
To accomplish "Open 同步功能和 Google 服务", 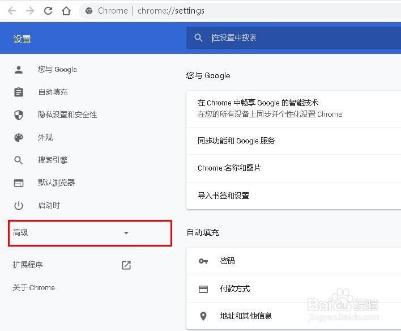I will coord(293,141).
